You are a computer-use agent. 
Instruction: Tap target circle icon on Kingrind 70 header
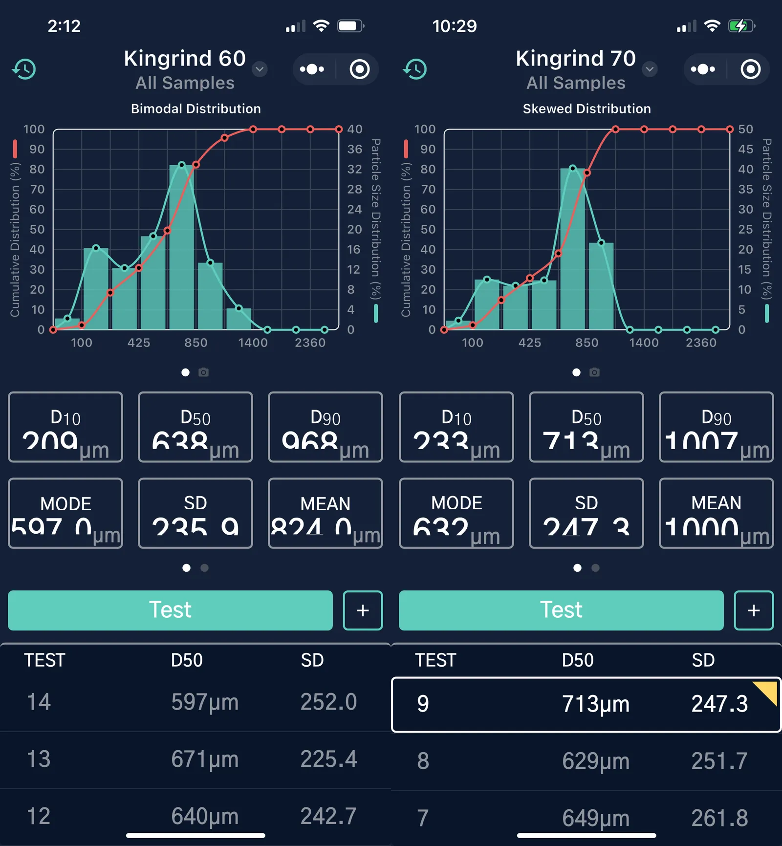(751, 69)
